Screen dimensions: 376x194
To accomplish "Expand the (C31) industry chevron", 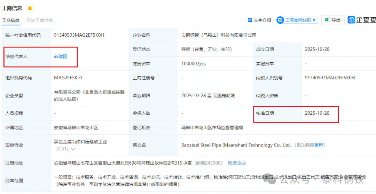I will click(x=73, y=149).
